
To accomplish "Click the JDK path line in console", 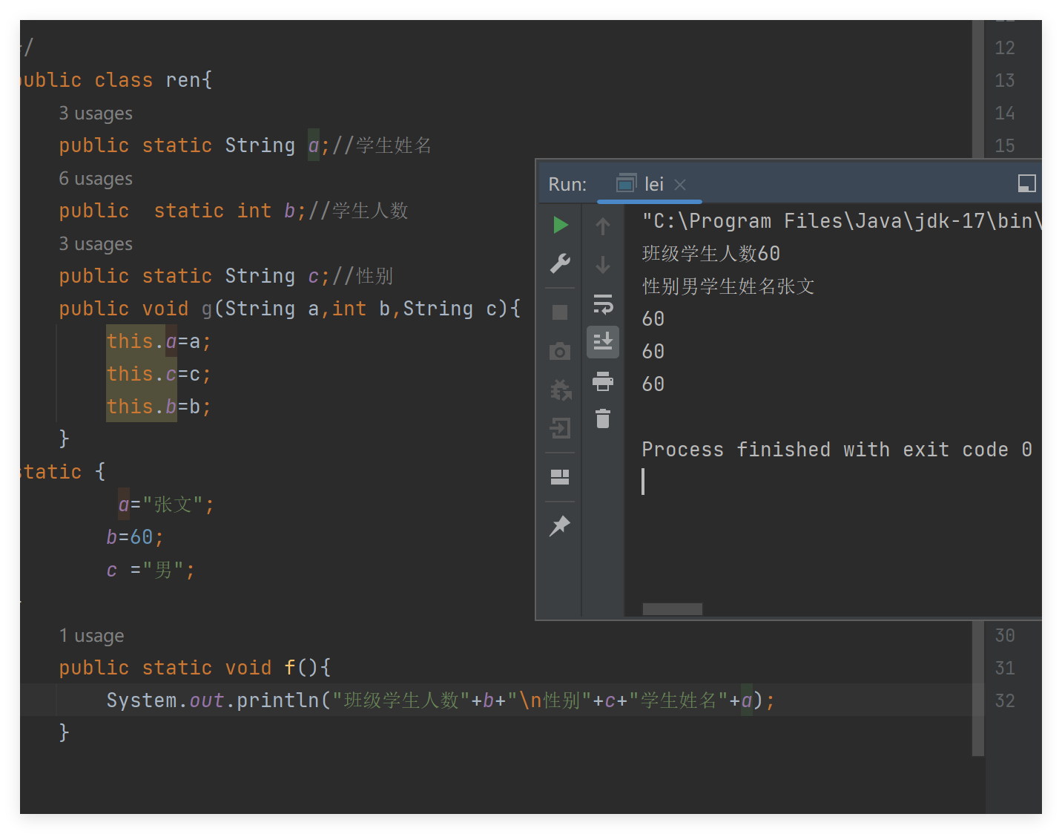I will (x=842, y=221).
